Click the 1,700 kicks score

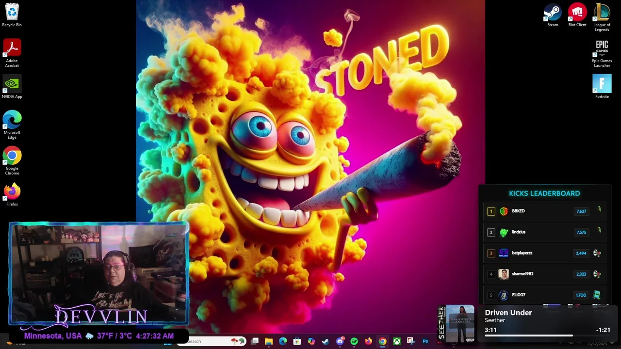coord(581,295)
